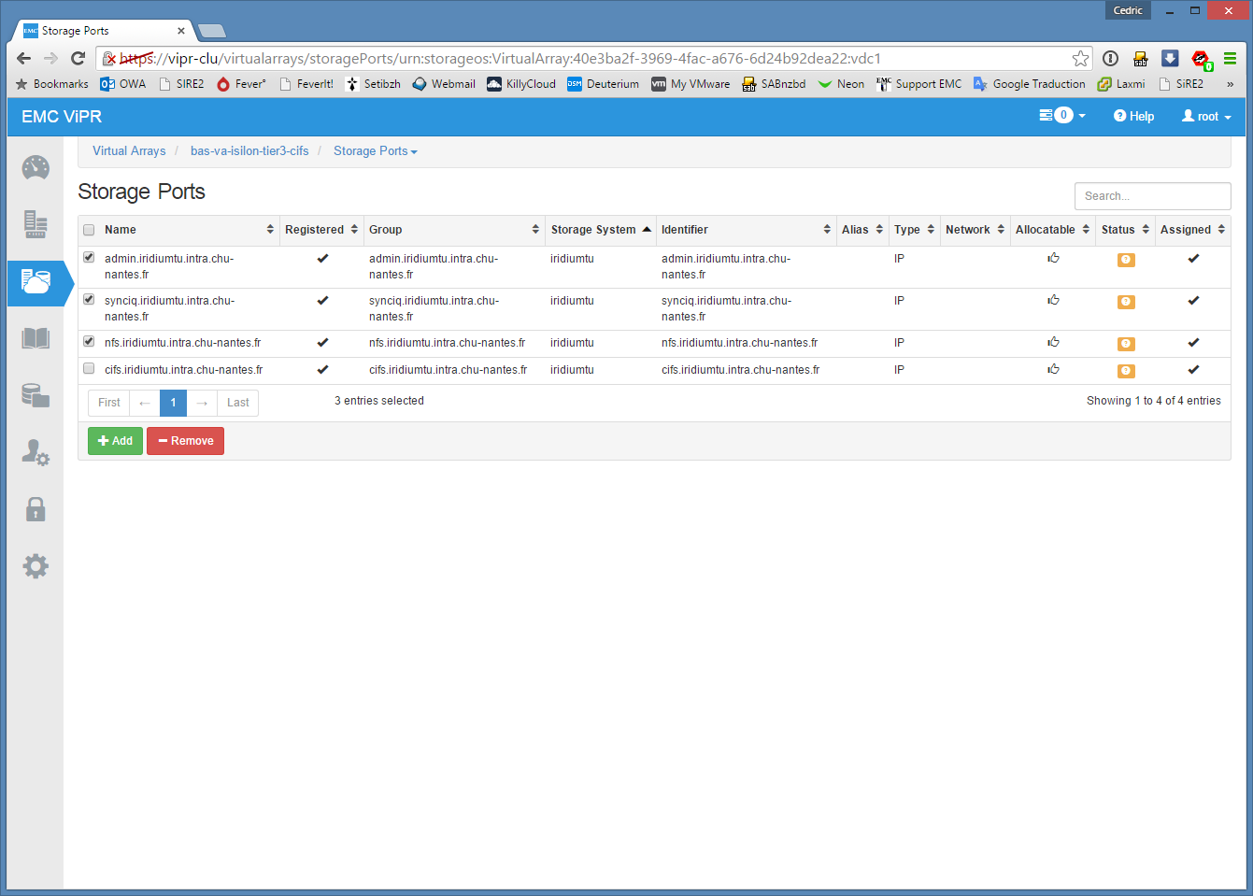Click the orange status icon for admin port
The image size is (1253, 896).
click(1126, 260)
